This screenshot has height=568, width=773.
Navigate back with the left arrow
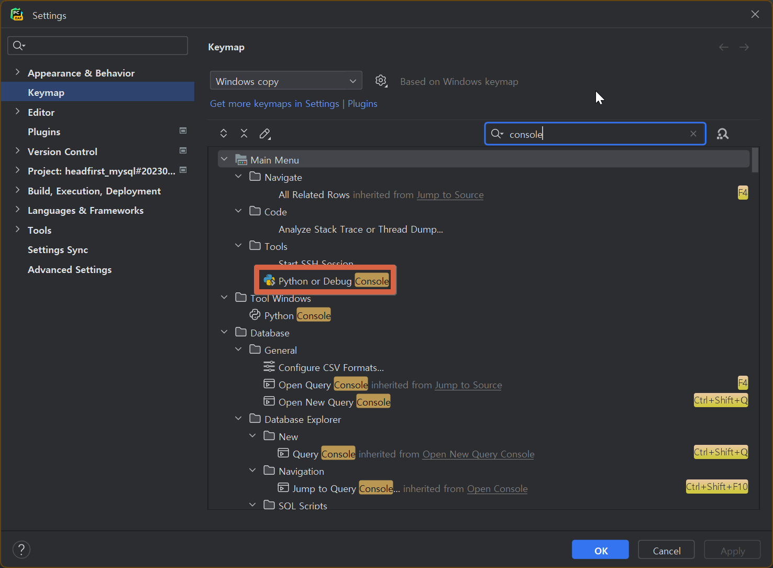[724, 47]
